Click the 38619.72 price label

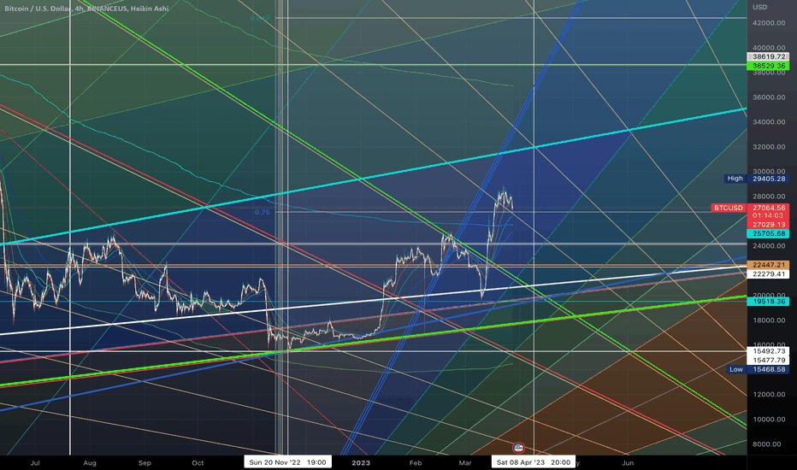pyautogui.click(x=768, y=57)
